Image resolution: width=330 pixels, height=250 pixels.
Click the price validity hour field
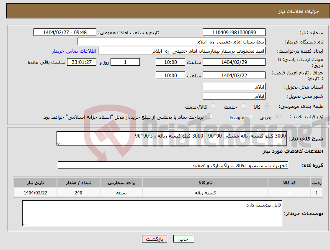(170, 75)
